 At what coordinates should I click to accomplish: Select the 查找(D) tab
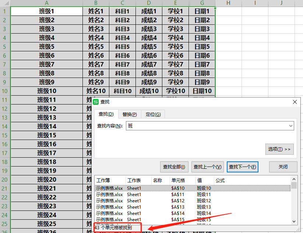[x=106, y=114]
